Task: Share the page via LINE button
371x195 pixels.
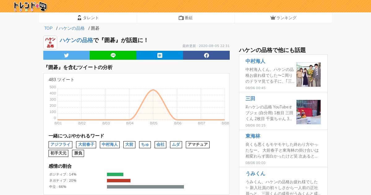Action: click(113, 55)
